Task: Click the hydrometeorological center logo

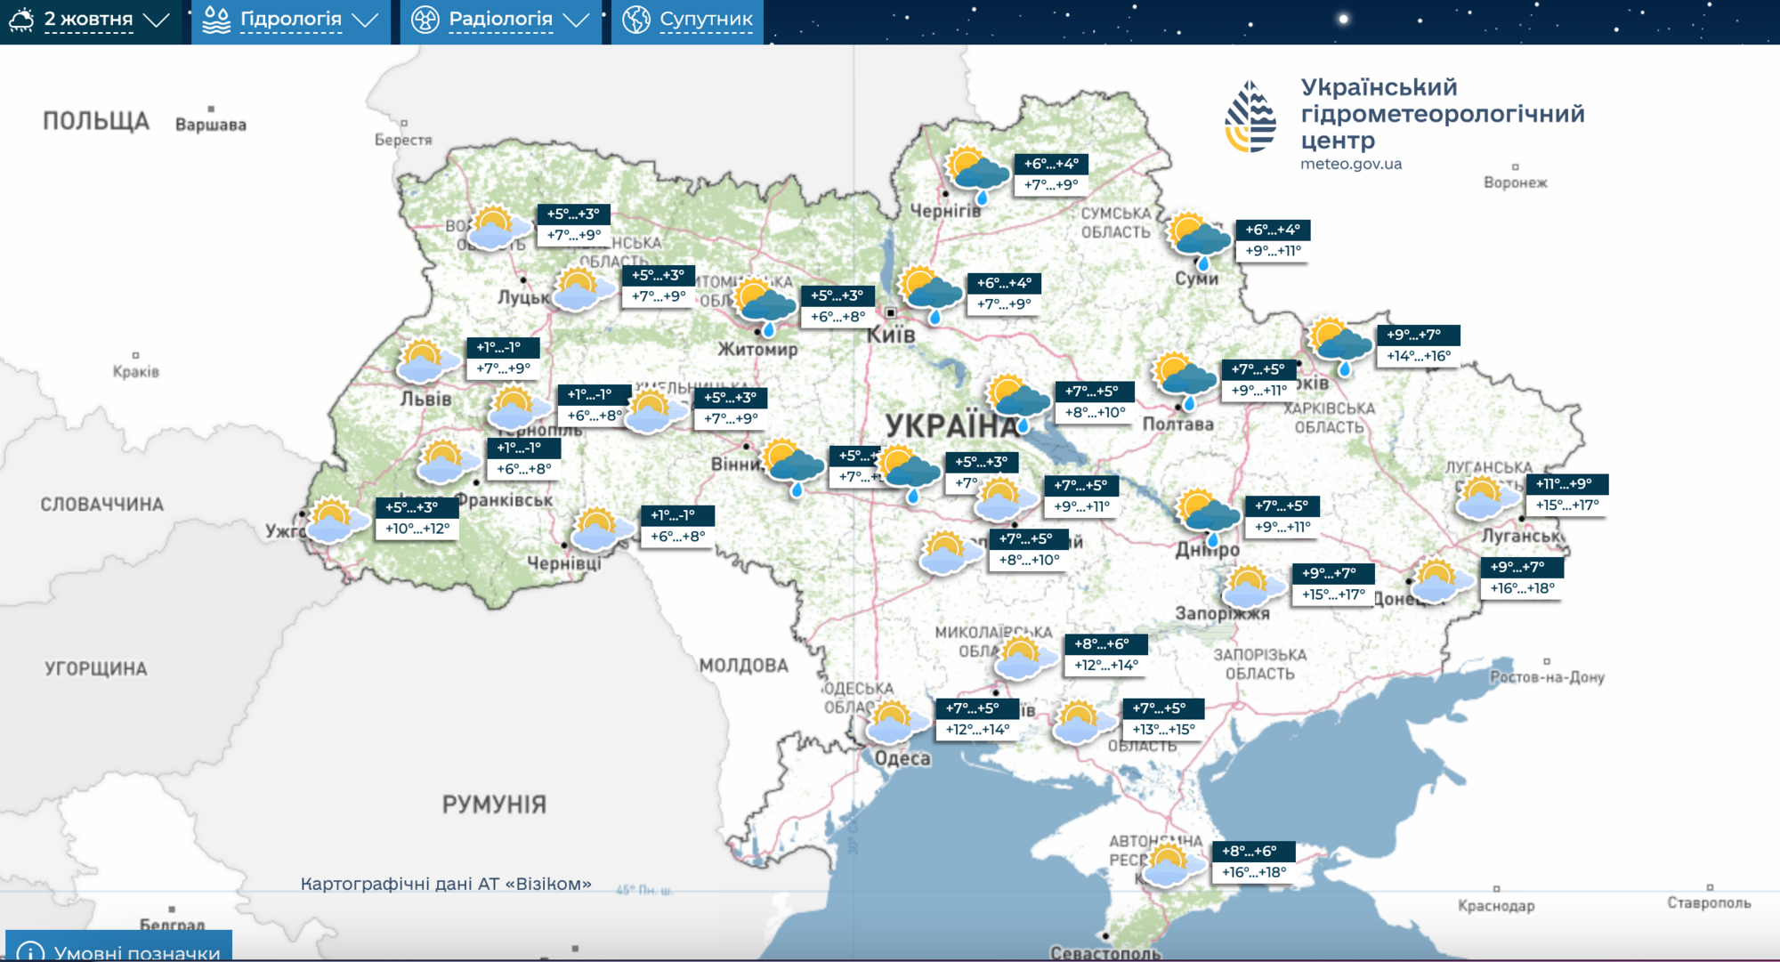Action: [1250, 116]
